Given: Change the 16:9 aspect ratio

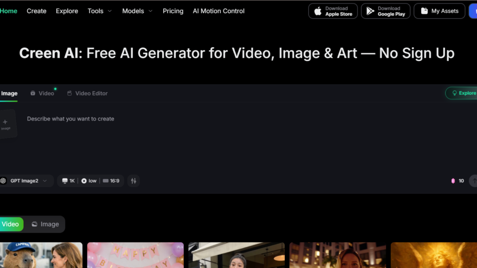Looking at the screenshot, I should click(x=111, y=181).
